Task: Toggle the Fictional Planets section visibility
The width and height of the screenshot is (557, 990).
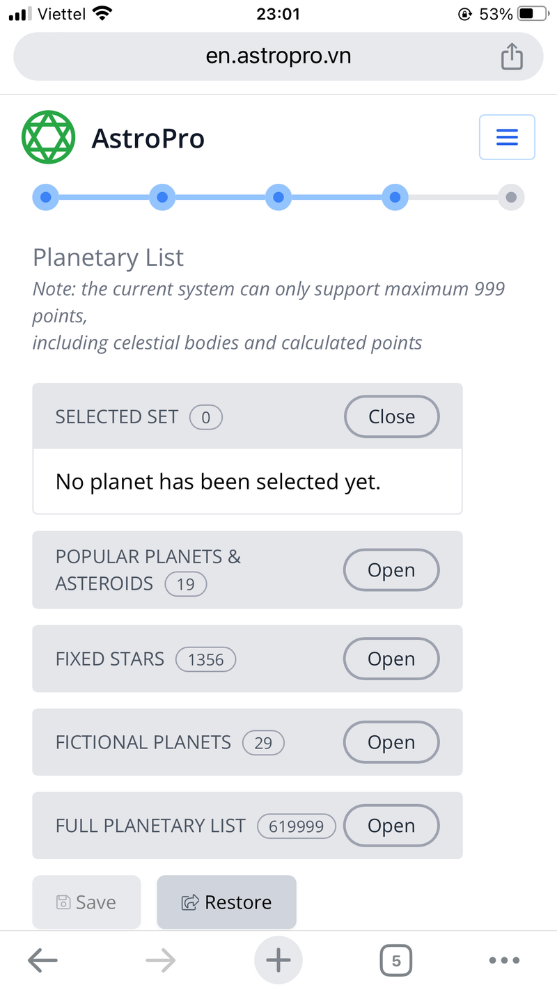Action: pyautogui.click(x=391, y=742)
